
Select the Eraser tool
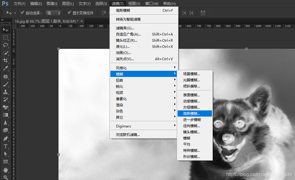[x=6, y=107]
